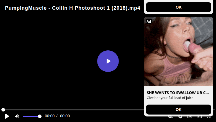This screenshot has height=122, width=216.
Task: Click the volume slider knob
Action: (40, 116)
